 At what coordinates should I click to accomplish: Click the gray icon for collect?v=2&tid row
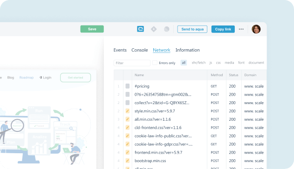(128, 103)
